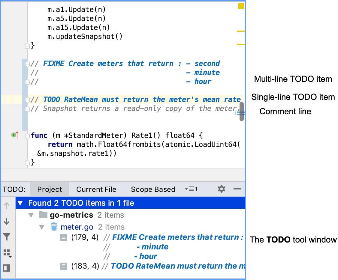Click lower yellow warning stripe in error gutter
Screen dimensions: 338x280
(241, 44)
